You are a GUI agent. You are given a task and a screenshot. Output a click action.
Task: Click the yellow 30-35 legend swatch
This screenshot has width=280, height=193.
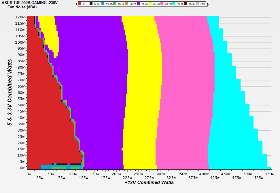tap(150, 4)
